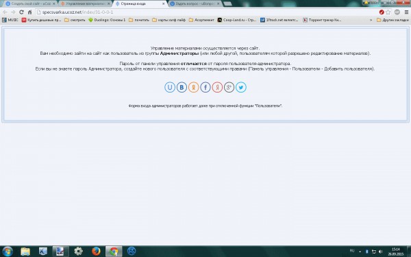Viewport: 411px width, 257px height.
Task: Launch Firefox from the taskbar
Action: [96, 252]
